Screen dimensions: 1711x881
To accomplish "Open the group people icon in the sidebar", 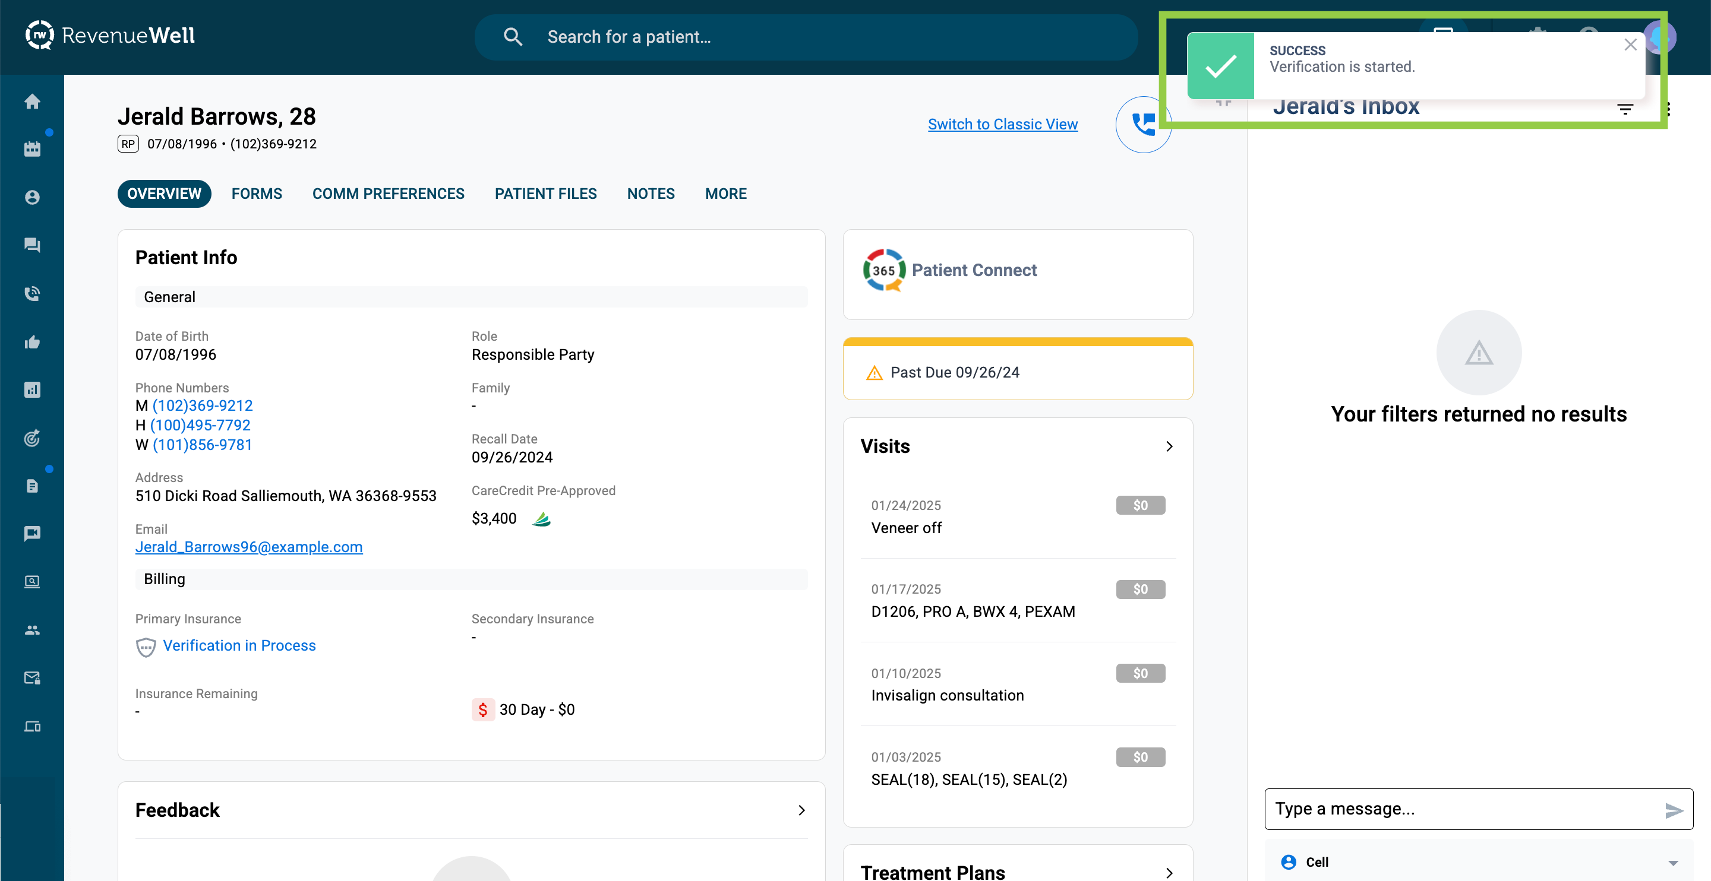I will (x=32, y=630).
